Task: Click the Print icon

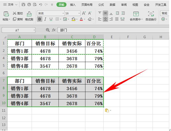Action: coord(29,5)
